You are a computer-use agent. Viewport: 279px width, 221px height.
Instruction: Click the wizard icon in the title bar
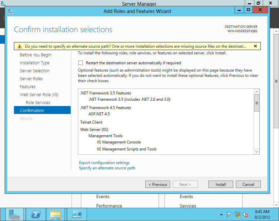point(10,11)
